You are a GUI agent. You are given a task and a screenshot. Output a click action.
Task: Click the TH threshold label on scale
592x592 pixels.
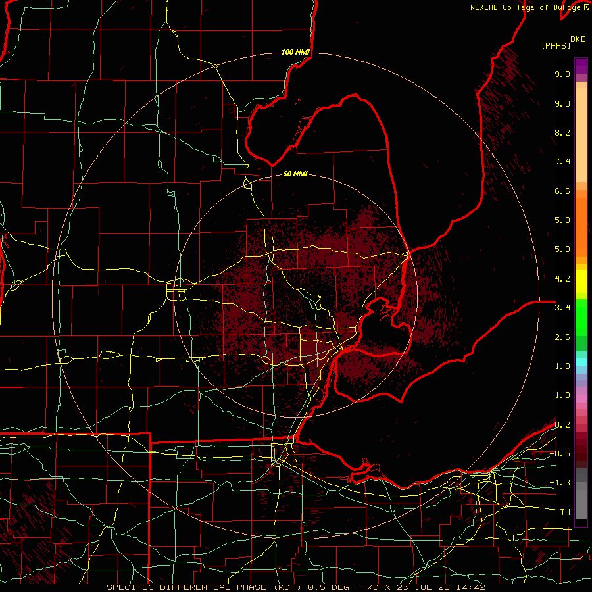coord(565,512)
